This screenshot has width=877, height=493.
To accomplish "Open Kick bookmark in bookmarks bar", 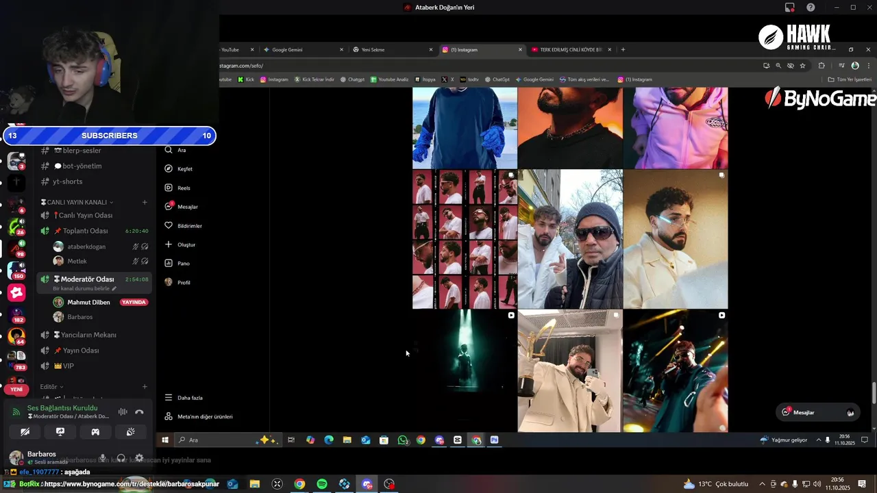I will click(x=246, y=79).
